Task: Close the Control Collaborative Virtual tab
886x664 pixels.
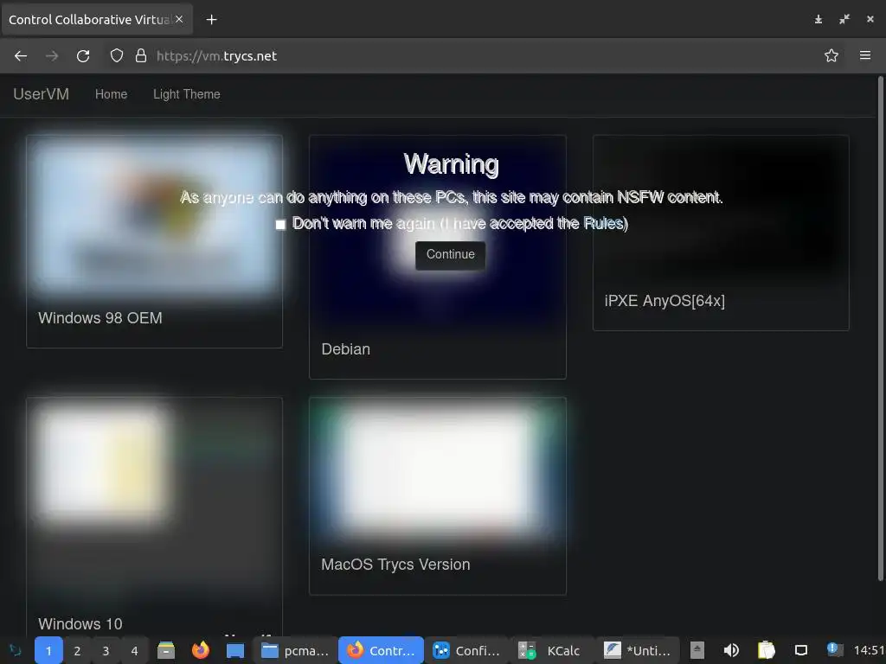Action: coord(179,19)
